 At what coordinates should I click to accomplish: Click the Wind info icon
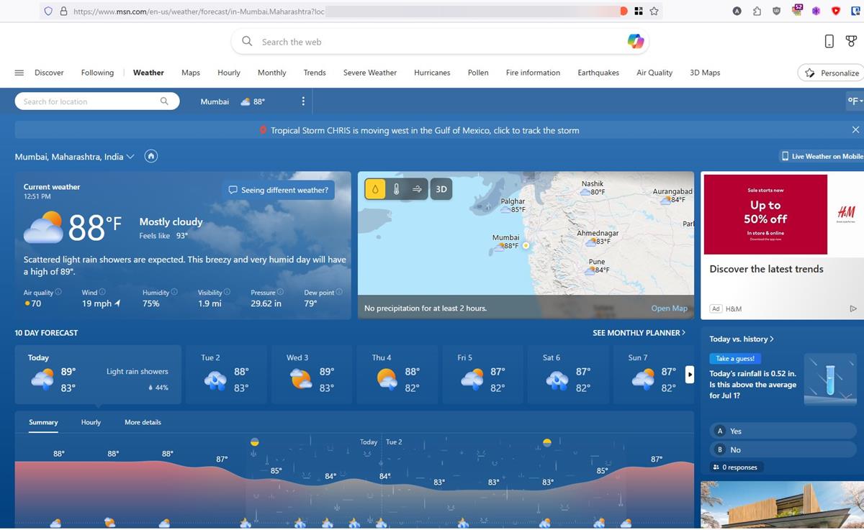coord(102,292)
